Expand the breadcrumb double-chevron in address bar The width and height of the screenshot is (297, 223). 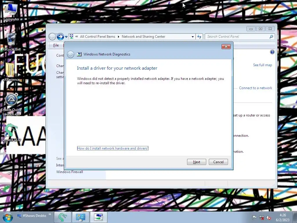pos(77,36)
